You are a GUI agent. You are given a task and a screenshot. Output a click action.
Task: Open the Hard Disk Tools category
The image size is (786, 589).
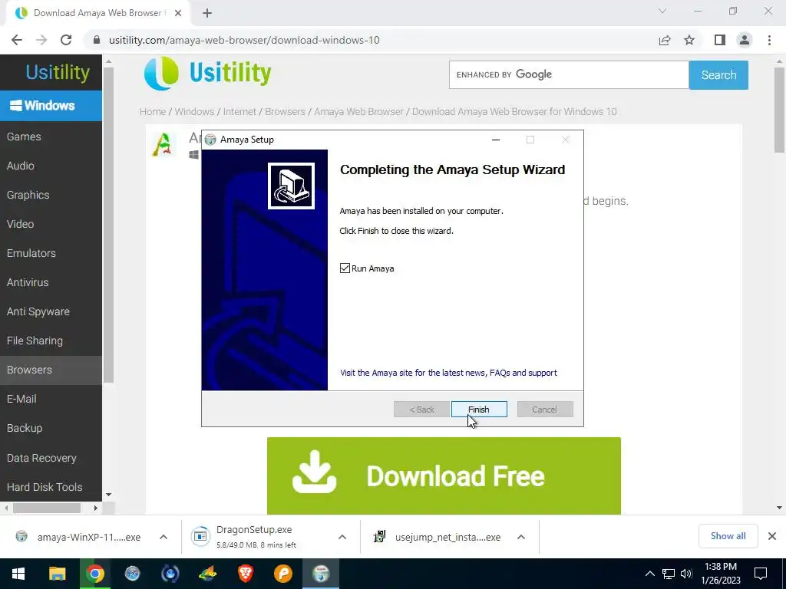pos(45,487)
